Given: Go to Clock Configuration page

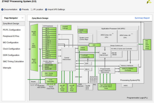Looking at the screenshot, I should tap(11, 49).
